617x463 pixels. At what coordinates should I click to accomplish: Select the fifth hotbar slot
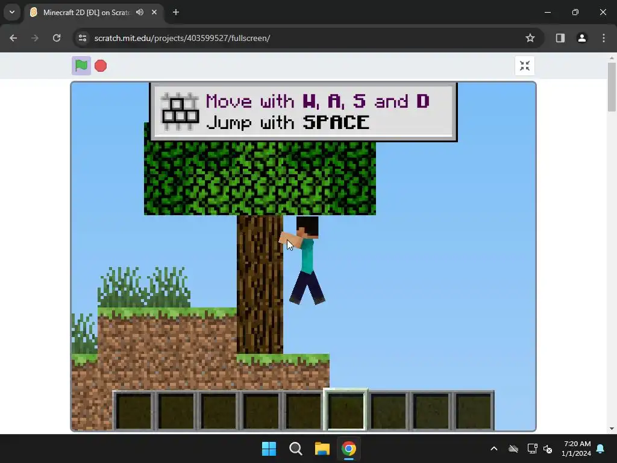click(304, 411)
